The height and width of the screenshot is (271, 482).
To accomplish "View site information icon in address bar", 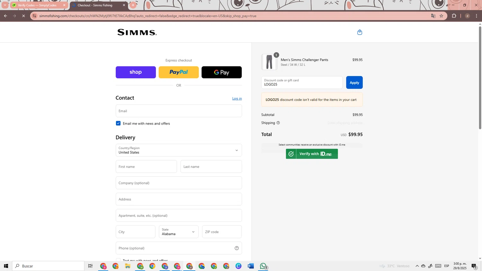I will coord(34,16).
